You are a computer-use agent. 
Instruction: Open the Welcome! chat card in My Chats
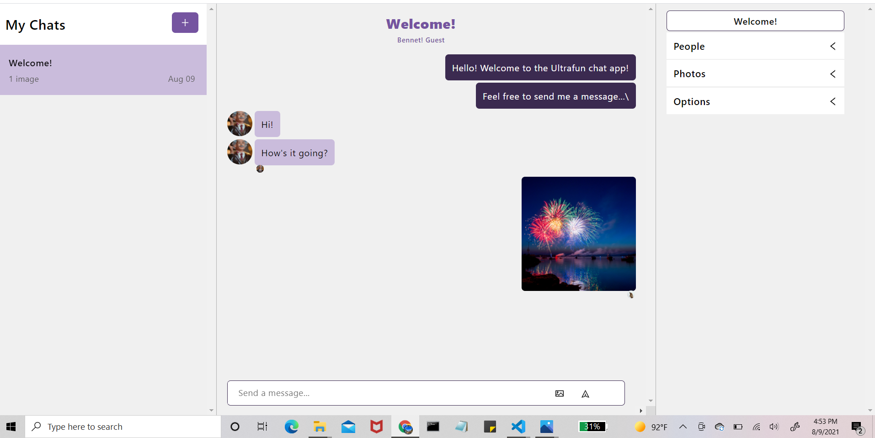(x=103, y=70)
